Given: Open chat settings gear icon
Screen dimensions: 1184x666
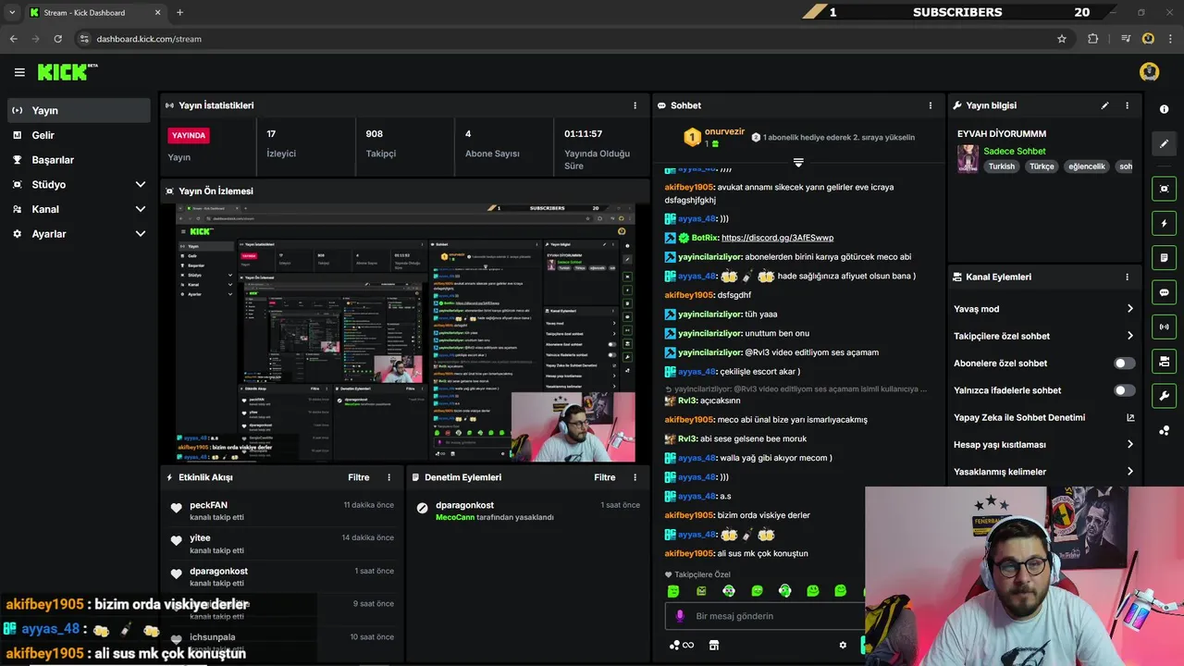Looking at the screenshot, I should point(843,646).
